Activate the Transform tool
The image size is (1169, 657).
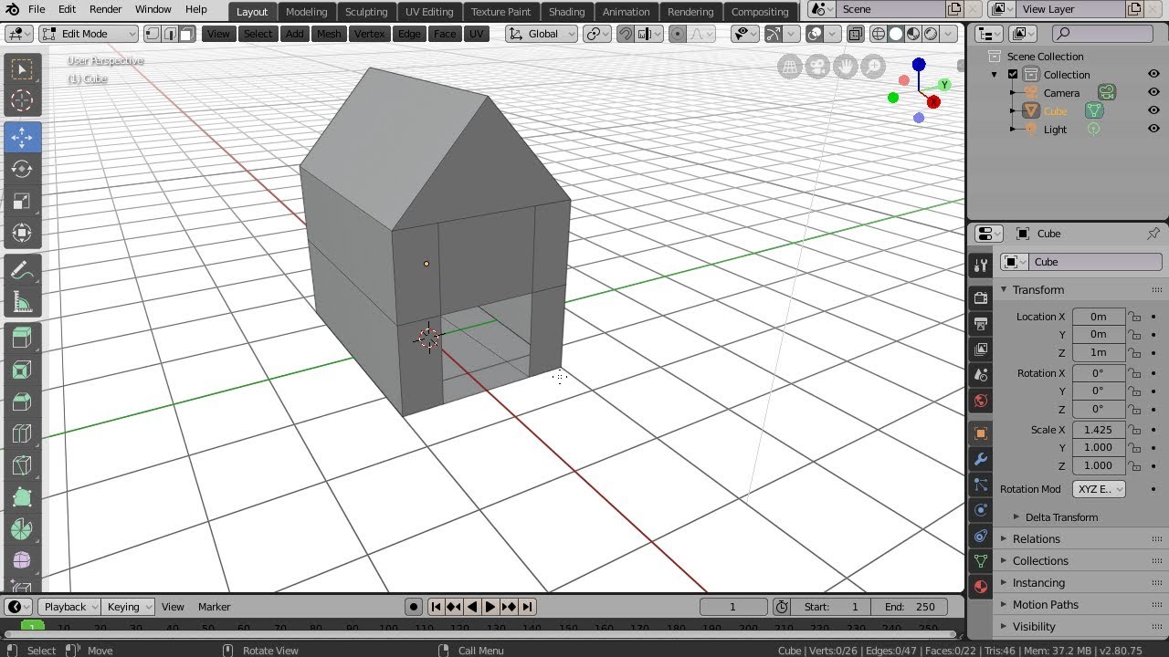point(22,233)
